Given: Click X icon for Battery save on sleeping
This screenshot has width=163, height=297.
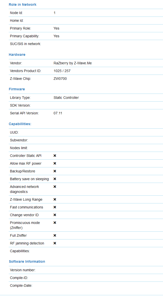Looking at the screenshot, I should pos(55,179).
